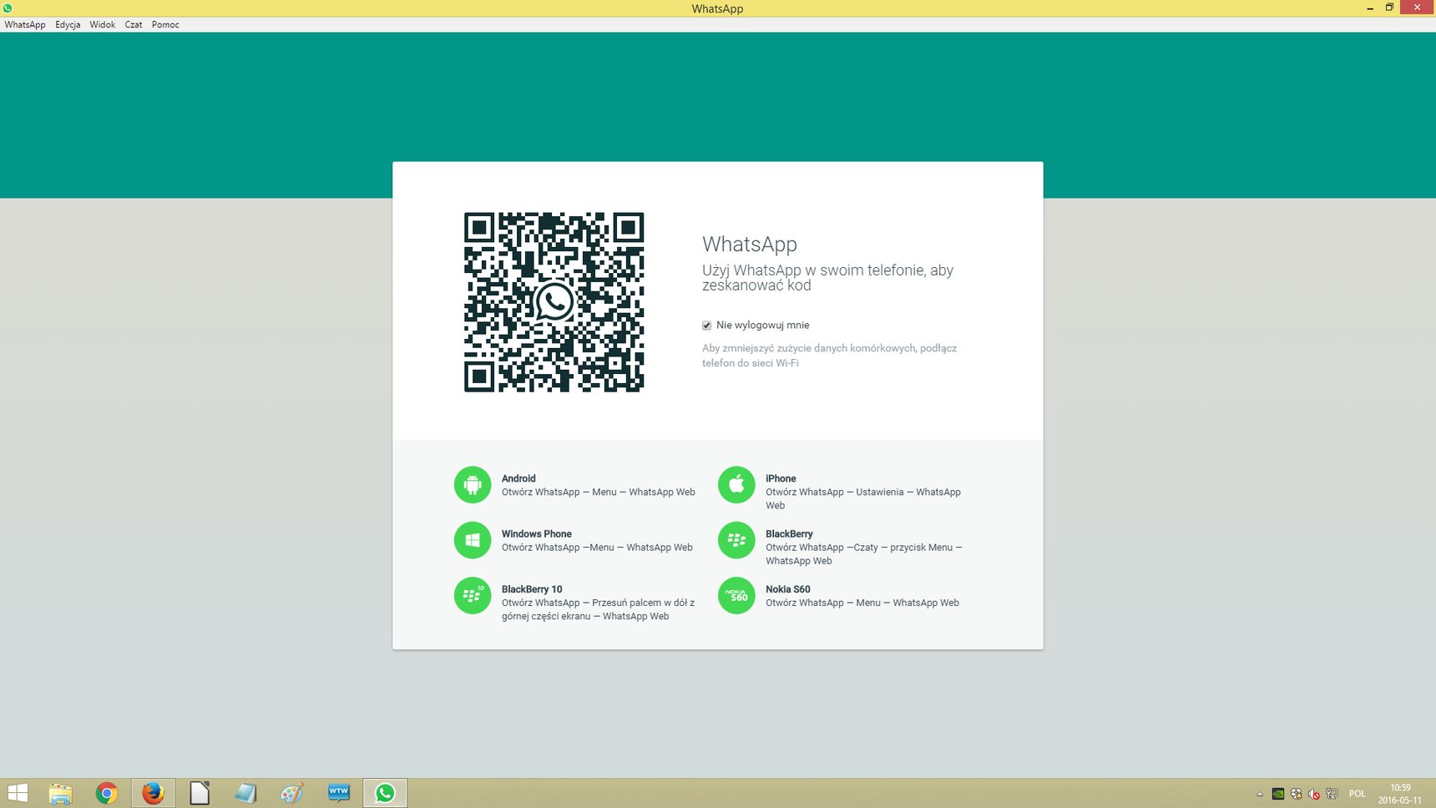Click the WhatsApp taskbar button
Screen dimensions: 1436x808
(385, 793)
